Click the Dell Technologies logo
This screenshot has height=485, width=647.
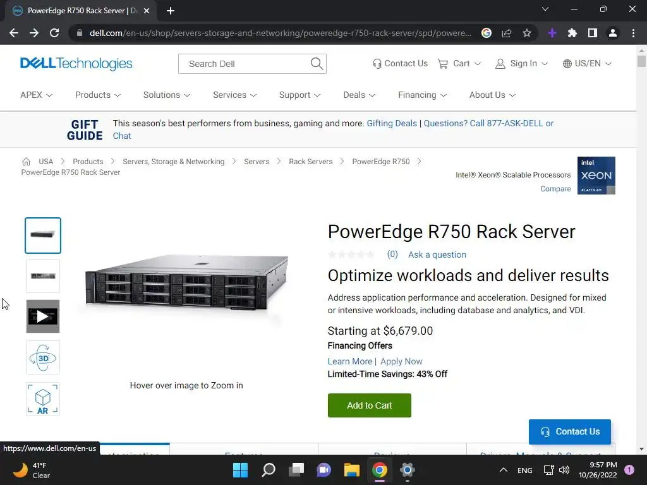76,64
